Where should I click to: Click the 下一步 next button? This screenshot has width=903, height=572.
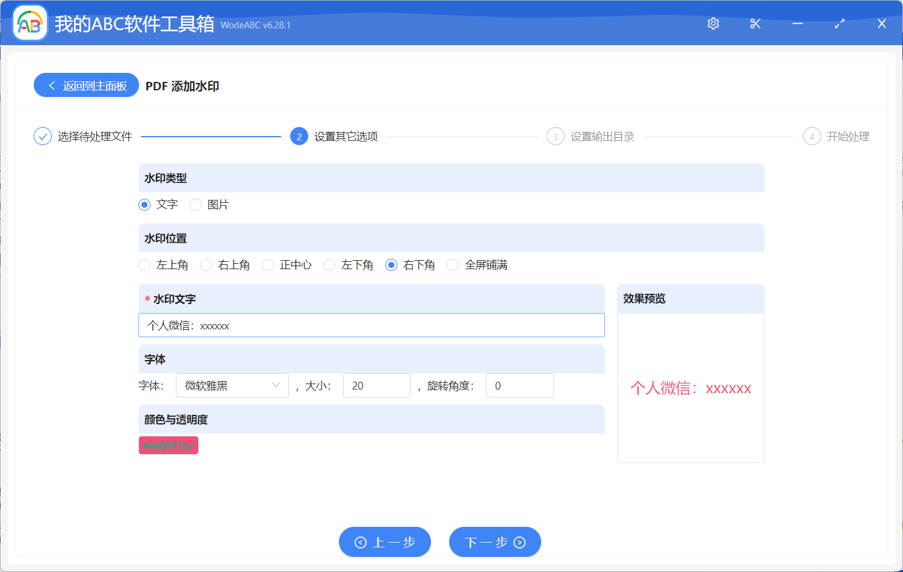pos(495,542)
